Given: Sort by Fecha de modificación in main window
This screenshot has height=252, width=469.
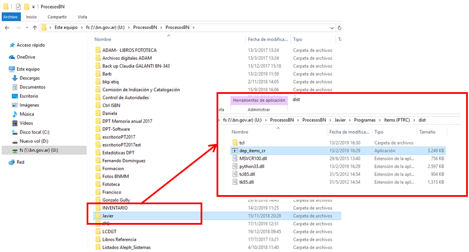Looking at the screenshot, I should tap(268, 39).
